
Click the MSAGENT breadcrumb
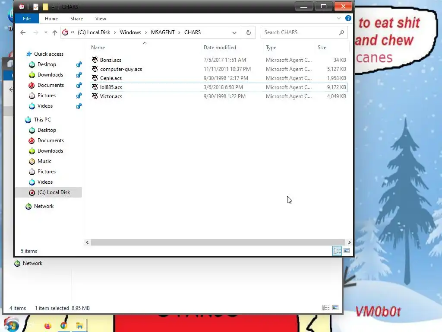tap(163, 32)
